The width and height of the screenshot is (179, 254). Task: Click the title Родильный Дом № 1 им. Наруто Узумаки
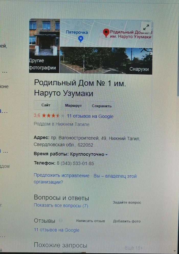tap(80, 88)
